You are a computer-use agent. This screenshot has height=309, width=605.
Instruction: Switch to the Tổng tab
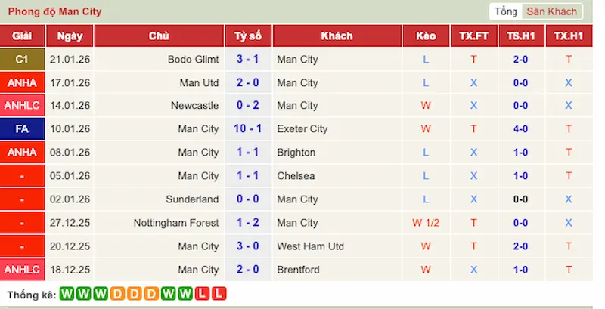tap(505, 11)
